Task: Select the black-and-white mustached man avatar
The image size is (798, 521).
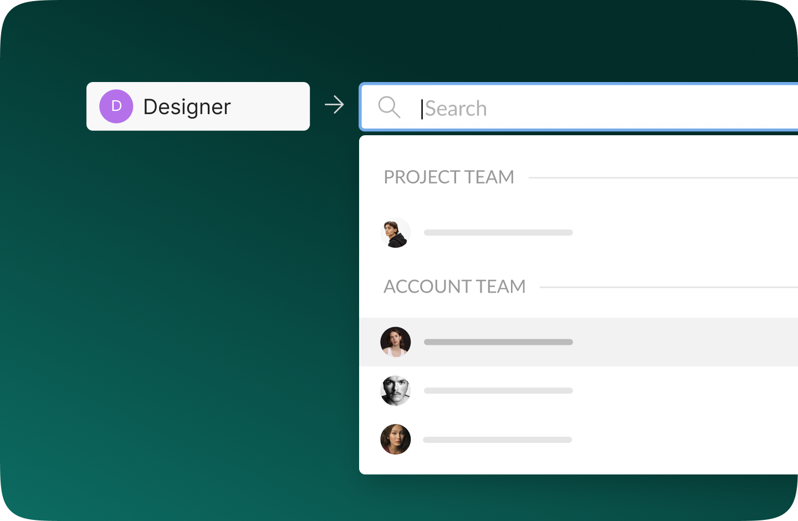Action: click(396, 391)
